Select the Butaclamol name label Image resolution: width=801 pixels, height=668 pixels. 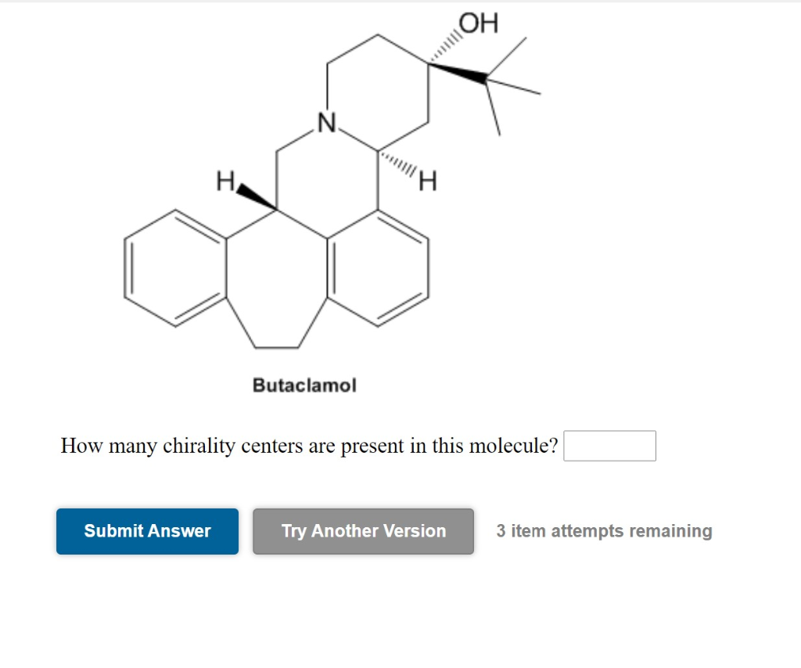click(304, 385)
